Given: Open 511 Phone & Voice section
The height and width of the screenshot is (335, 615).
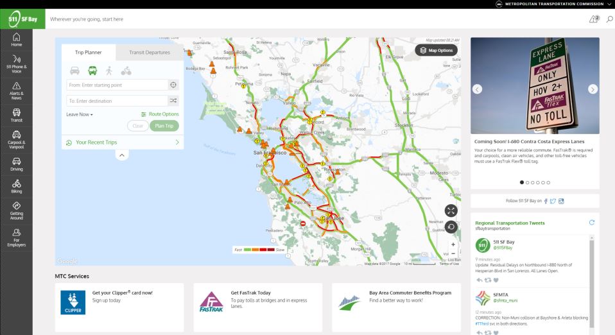Looking at the screenshot, I should tap(16, 64).
